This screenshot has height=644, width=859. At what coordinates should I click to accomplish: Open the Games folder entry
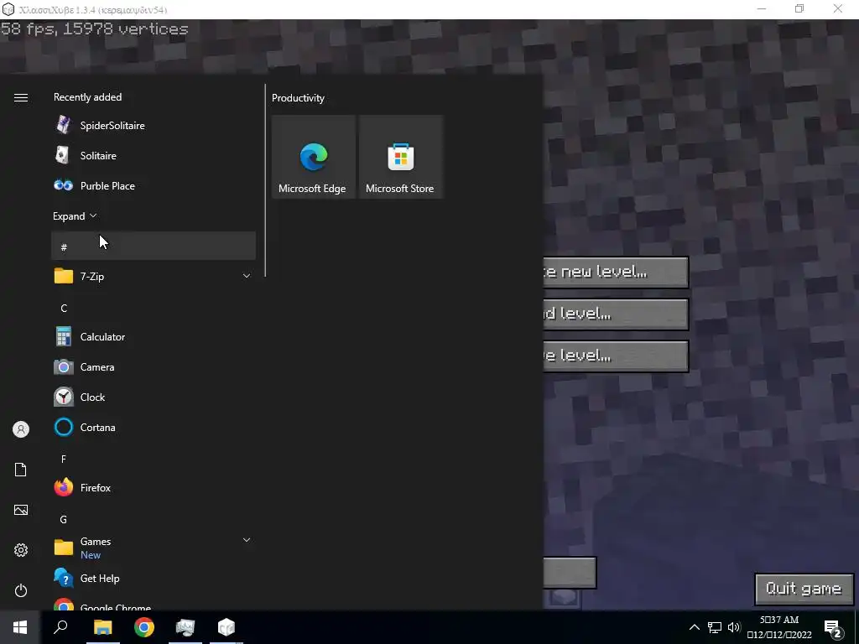[154, 548]
